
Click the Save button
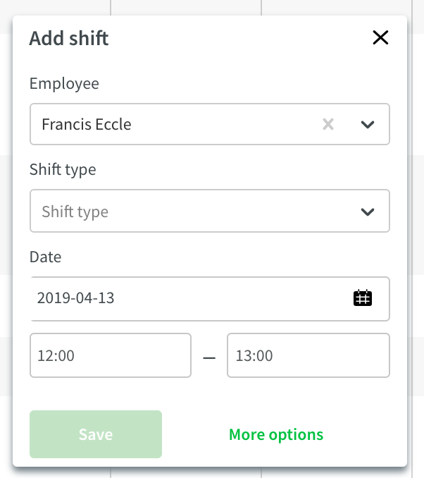tap(96, 434)
